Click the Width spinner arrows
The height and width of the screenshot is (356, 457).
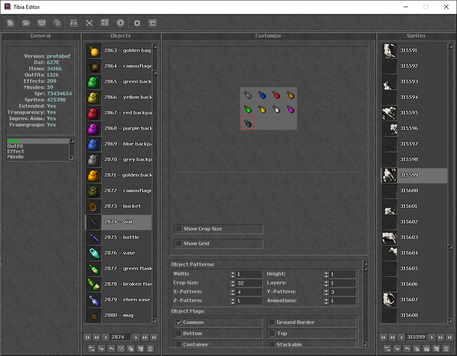(233, 274)
